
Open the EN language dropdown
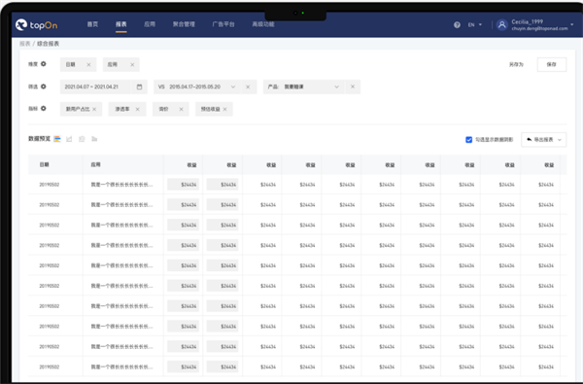475,25
